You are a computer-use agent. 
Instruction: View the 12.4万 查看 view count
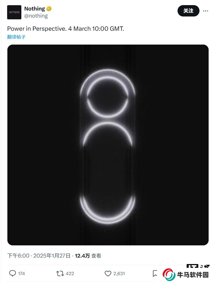coord(88,256)
